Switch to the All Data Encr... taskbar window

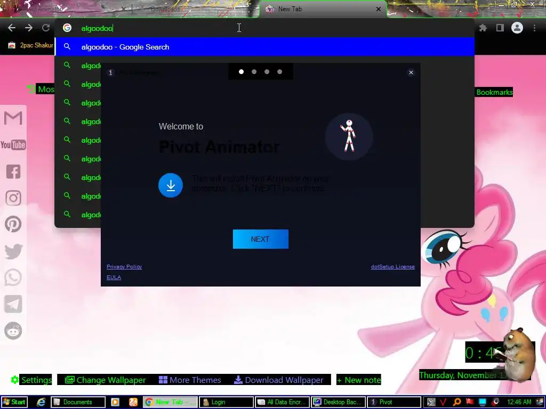[282, 402]
